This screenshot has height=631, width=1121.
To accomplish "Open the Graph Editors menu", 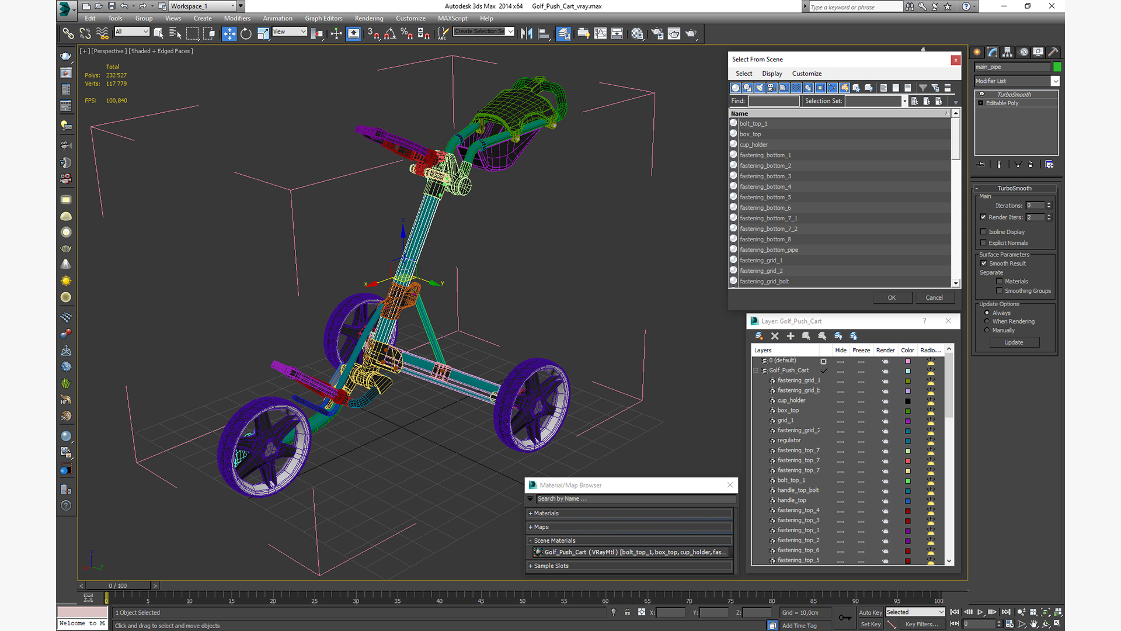I will tap(323, 18).
